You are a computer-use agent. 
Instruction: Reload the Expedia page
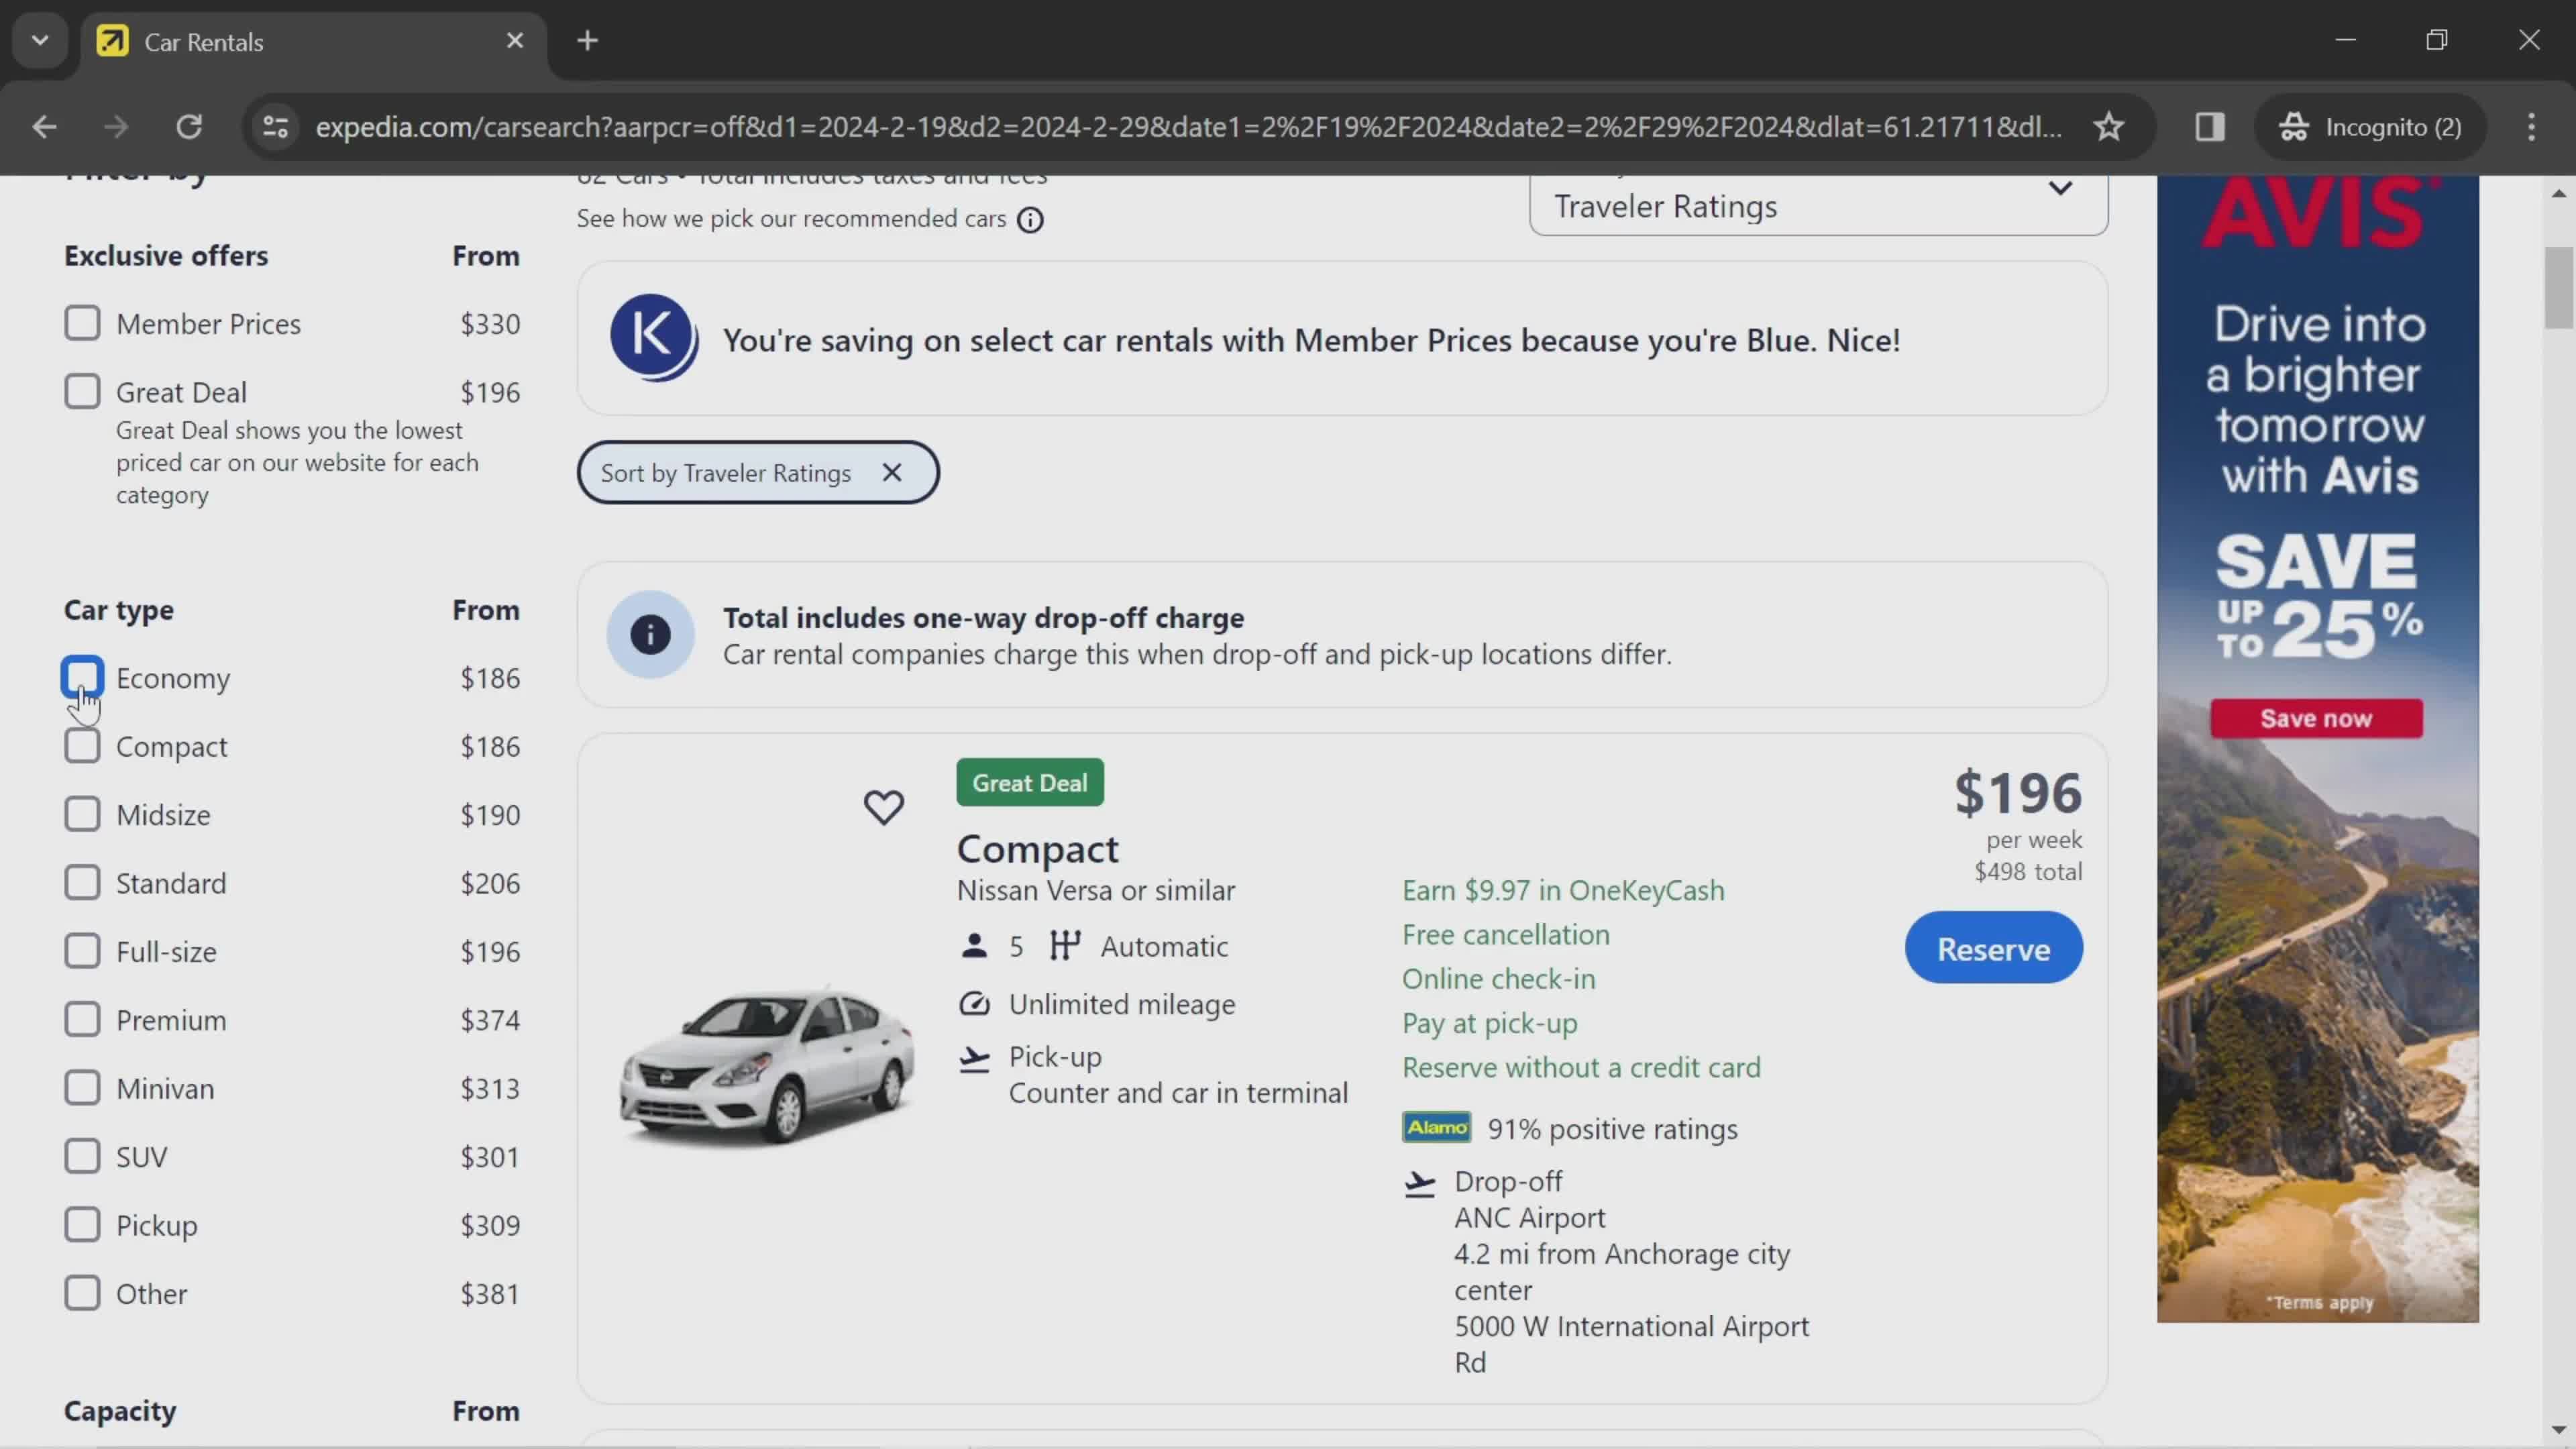(189, 127)
